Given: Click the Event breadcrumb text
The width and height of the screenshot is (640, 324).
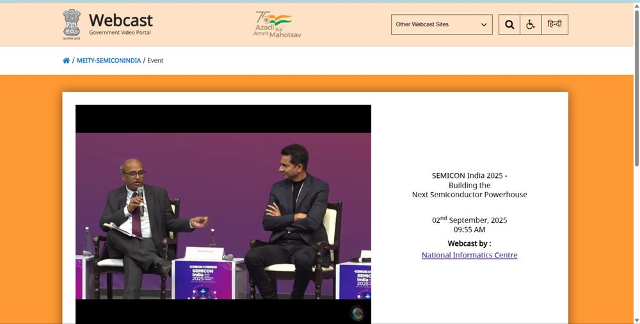Looking at the screenshot, I should point(155,60).
